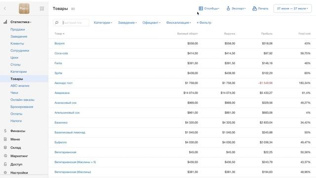Open the date range 27 июня dropdown

click(292, 8)
